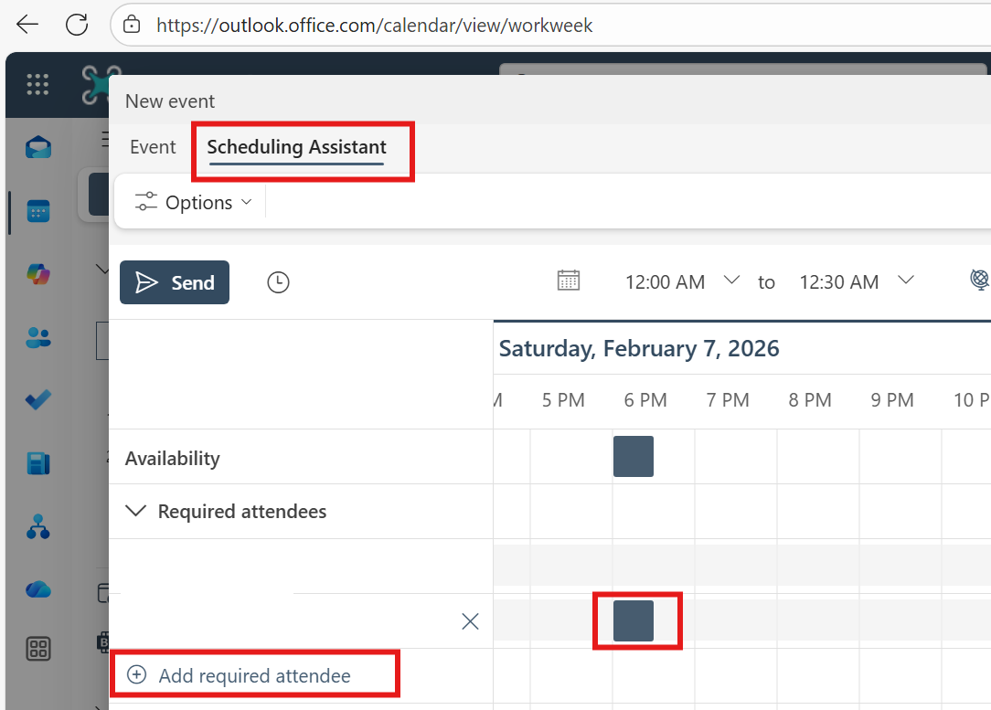Open Copilot in the left rail

(x=37, y=274)
